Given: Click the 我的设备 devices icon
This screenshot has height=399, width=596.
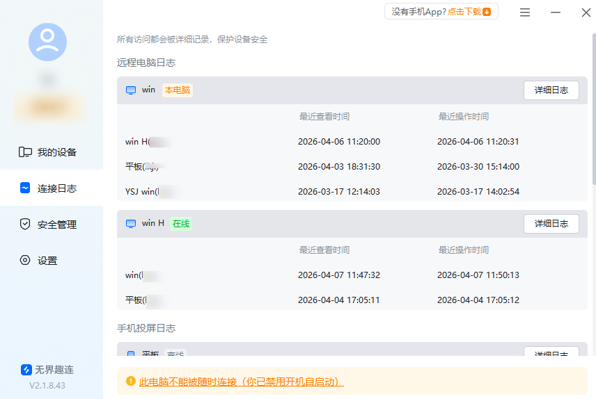Looking at the screenshot, I should [x=26, y=152].
